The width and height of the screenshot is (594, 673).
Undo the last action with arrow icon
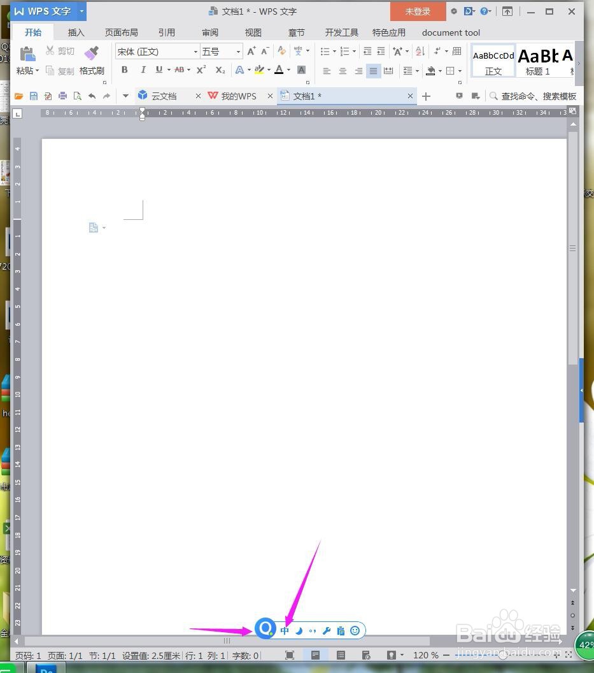point(92,96)
